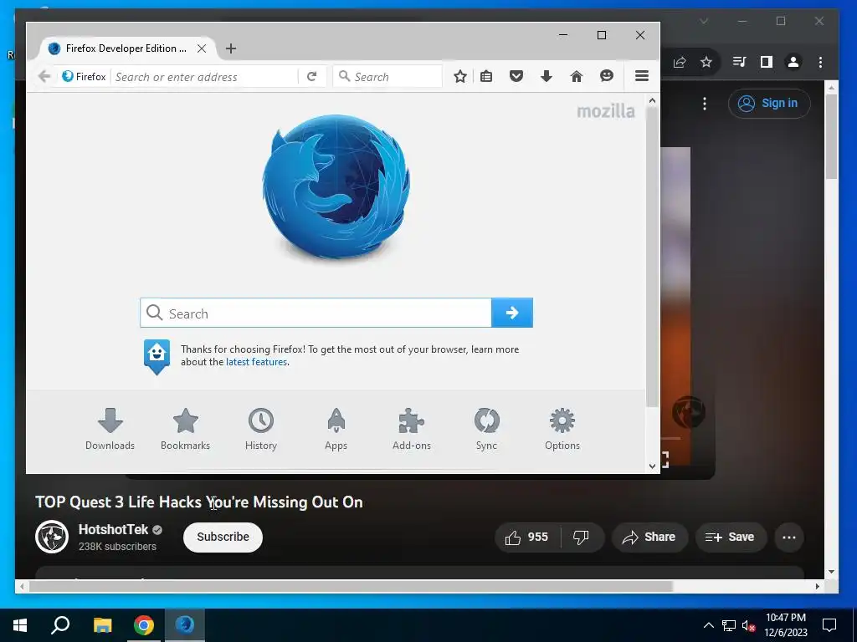The width and height of the screenshot is (857, 642).
Task: Subscribe to HotshotTek channel
Action: 223,538
